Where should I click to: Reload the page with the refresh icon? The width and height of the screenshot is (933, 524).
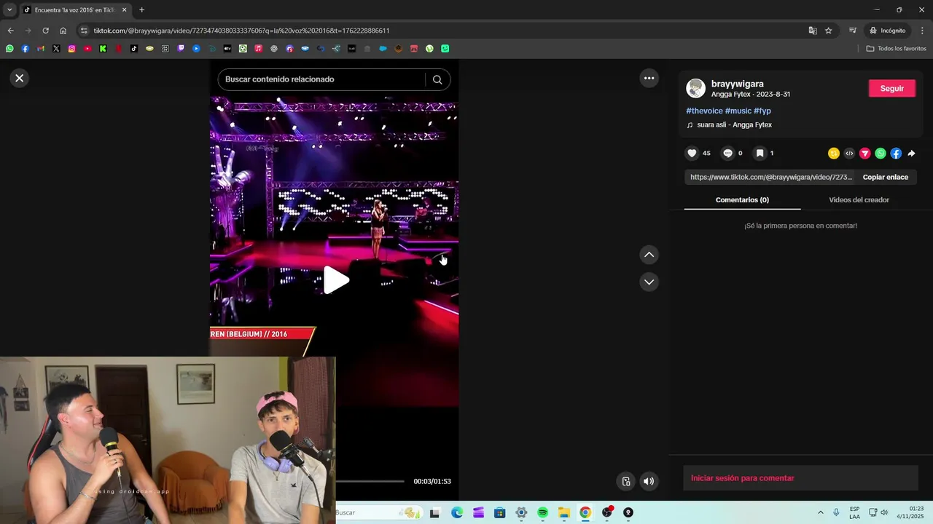click(45, 31)
